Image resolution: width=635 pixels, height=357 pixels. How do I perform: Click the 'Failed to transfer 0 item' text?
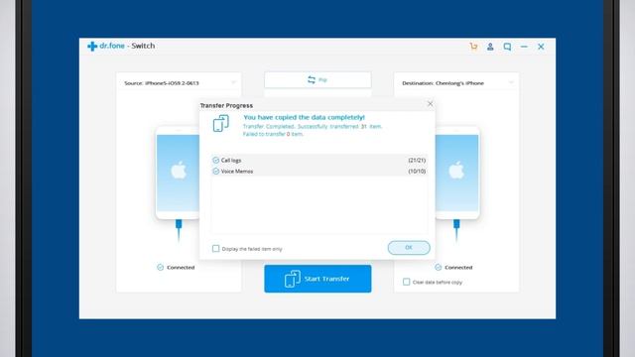click(x=273, y=134)
